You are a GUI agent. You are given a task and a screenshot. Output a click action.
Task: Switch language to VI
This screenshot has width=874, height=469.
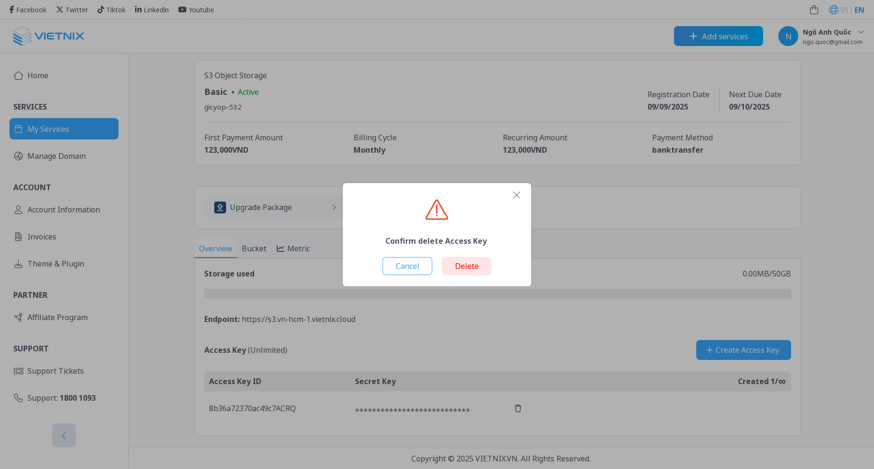(846, 9)
